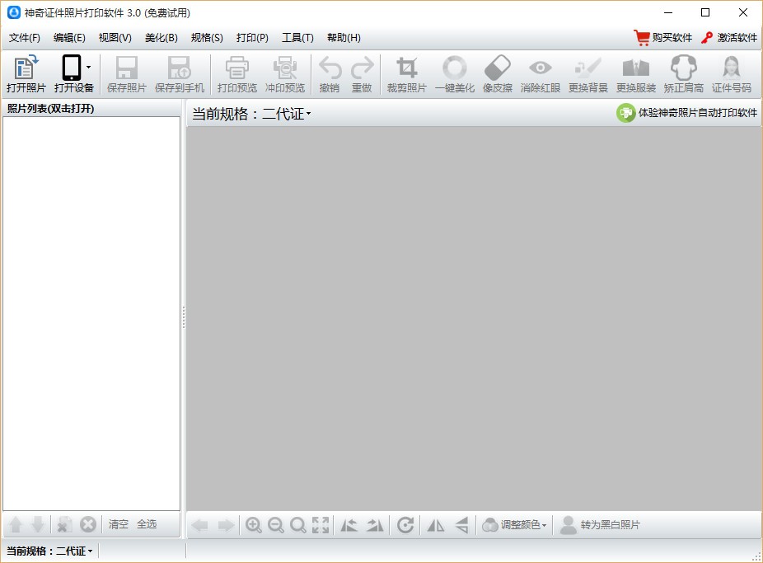This screenshot has width=763, height=563.
Task: Click the fit to window icon
Action: click(x=321, y=525)
